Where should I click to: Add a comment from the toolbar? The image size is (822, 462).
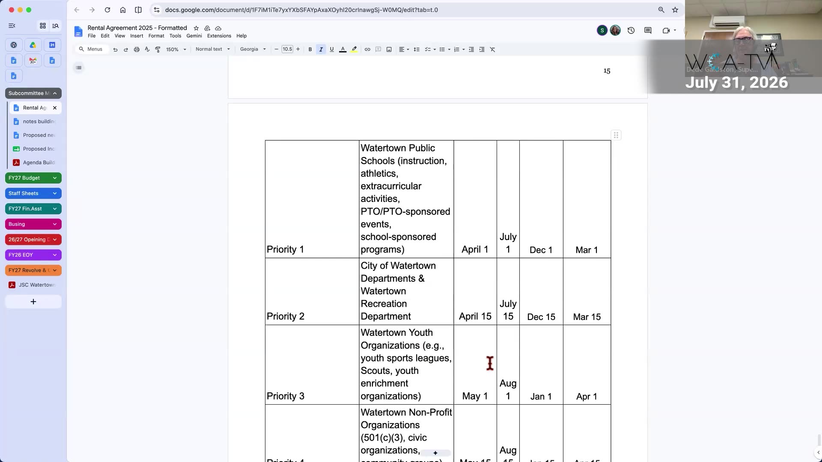tap(378, 50)
